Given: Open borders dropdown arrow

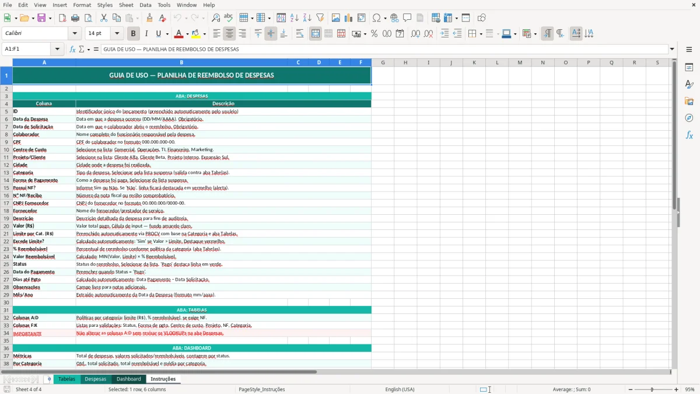Looking at the screenshot, I should pyautogui.click(x=481, y=34).
